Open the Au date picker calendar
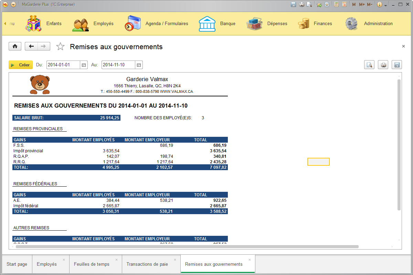The image size is (413, 275). 139,65
